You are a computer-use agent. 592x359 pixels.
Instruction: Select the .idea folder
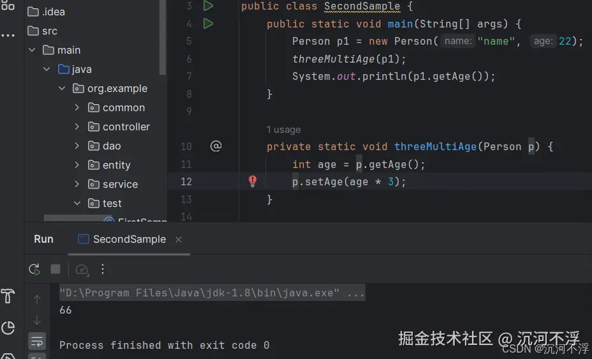click(x=47, y=11)
